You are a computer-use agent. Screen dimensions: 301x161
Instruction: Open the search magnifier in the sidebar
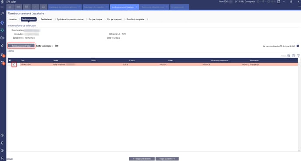(3, 14)
